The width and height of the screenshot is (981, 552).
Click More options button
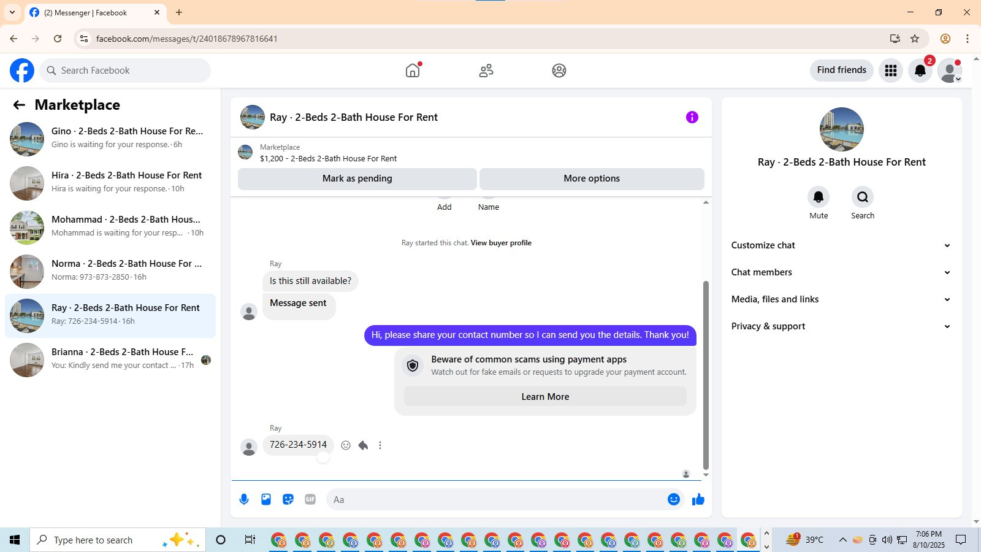point(592,178)
